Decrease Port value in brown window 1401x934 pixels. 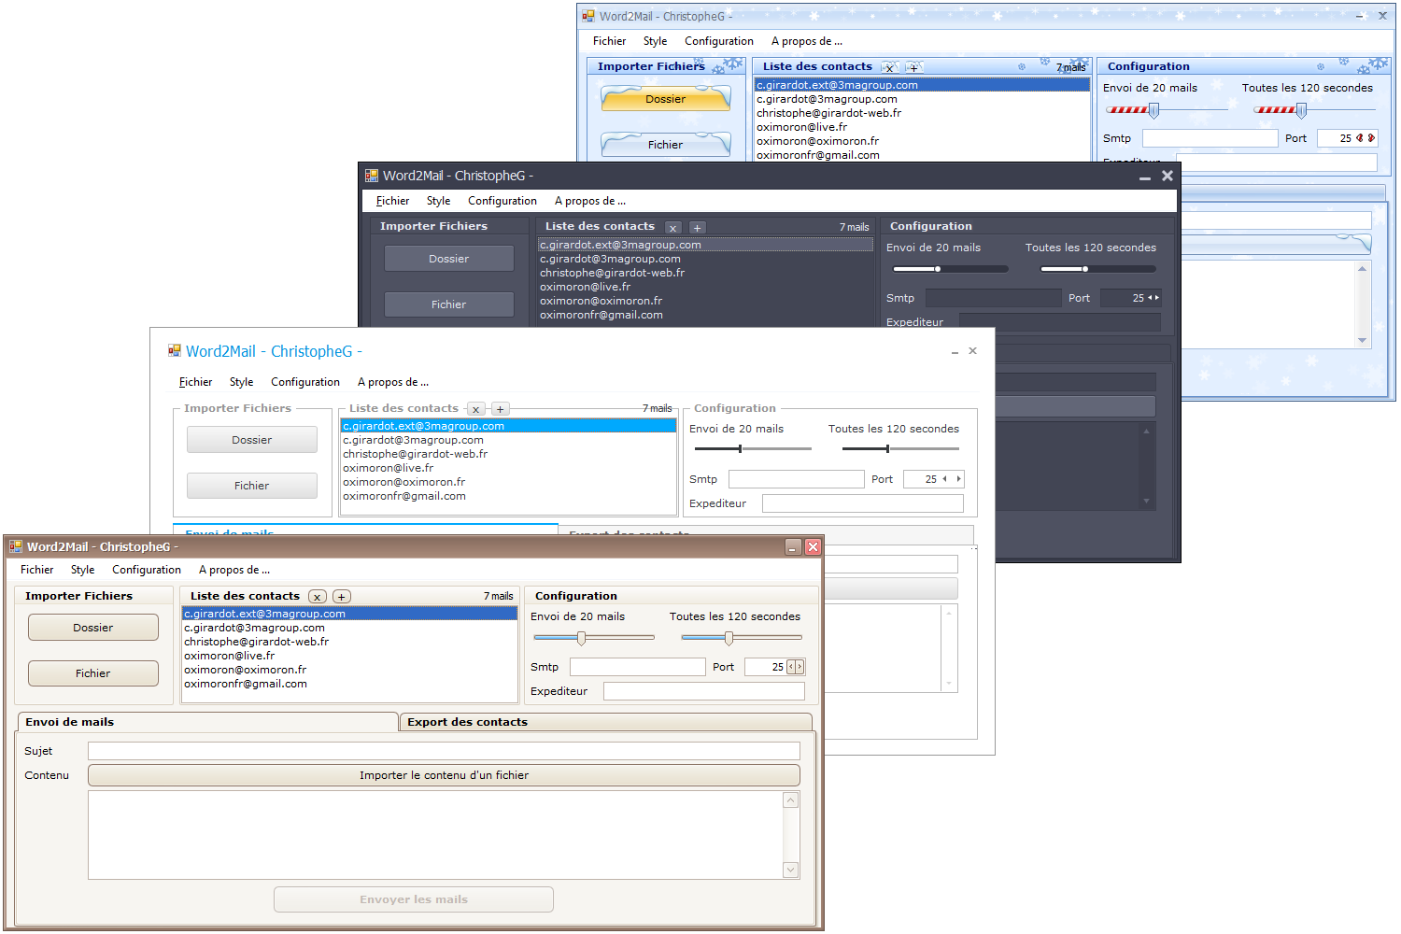coord(791,667)
